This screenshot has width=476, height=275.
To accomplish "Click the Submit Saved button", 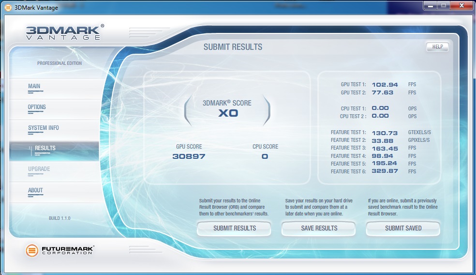I will [403, 228].
